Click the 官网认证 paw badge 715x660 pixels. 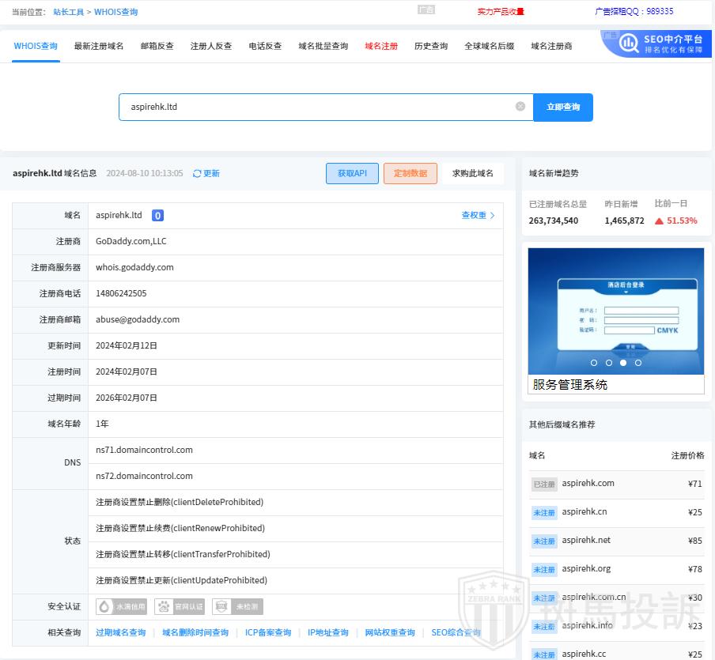180,607
